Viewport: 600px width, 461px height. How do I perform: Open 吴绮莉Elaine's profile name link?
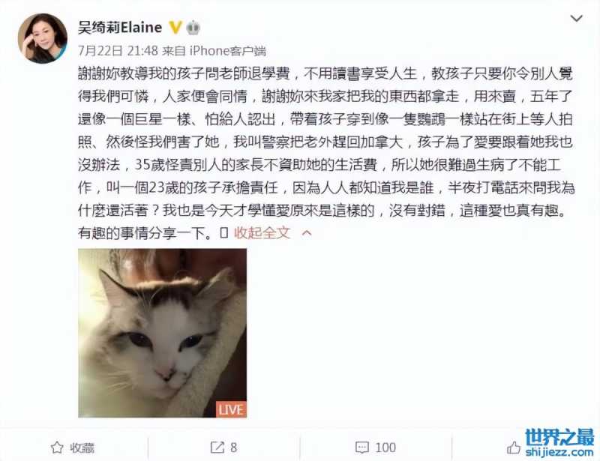(120, 28)
